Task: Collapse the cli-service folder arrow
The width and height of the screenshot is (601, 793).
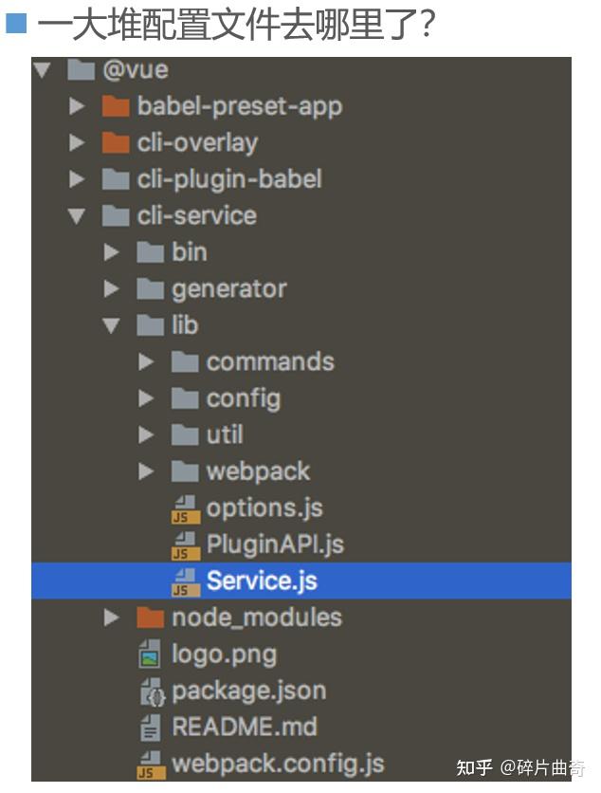Action: [77, 216]
